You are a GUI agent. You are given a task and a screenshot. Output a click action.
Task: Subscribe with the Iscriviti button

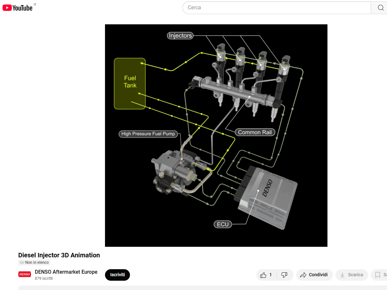click(x=117, y=275)
